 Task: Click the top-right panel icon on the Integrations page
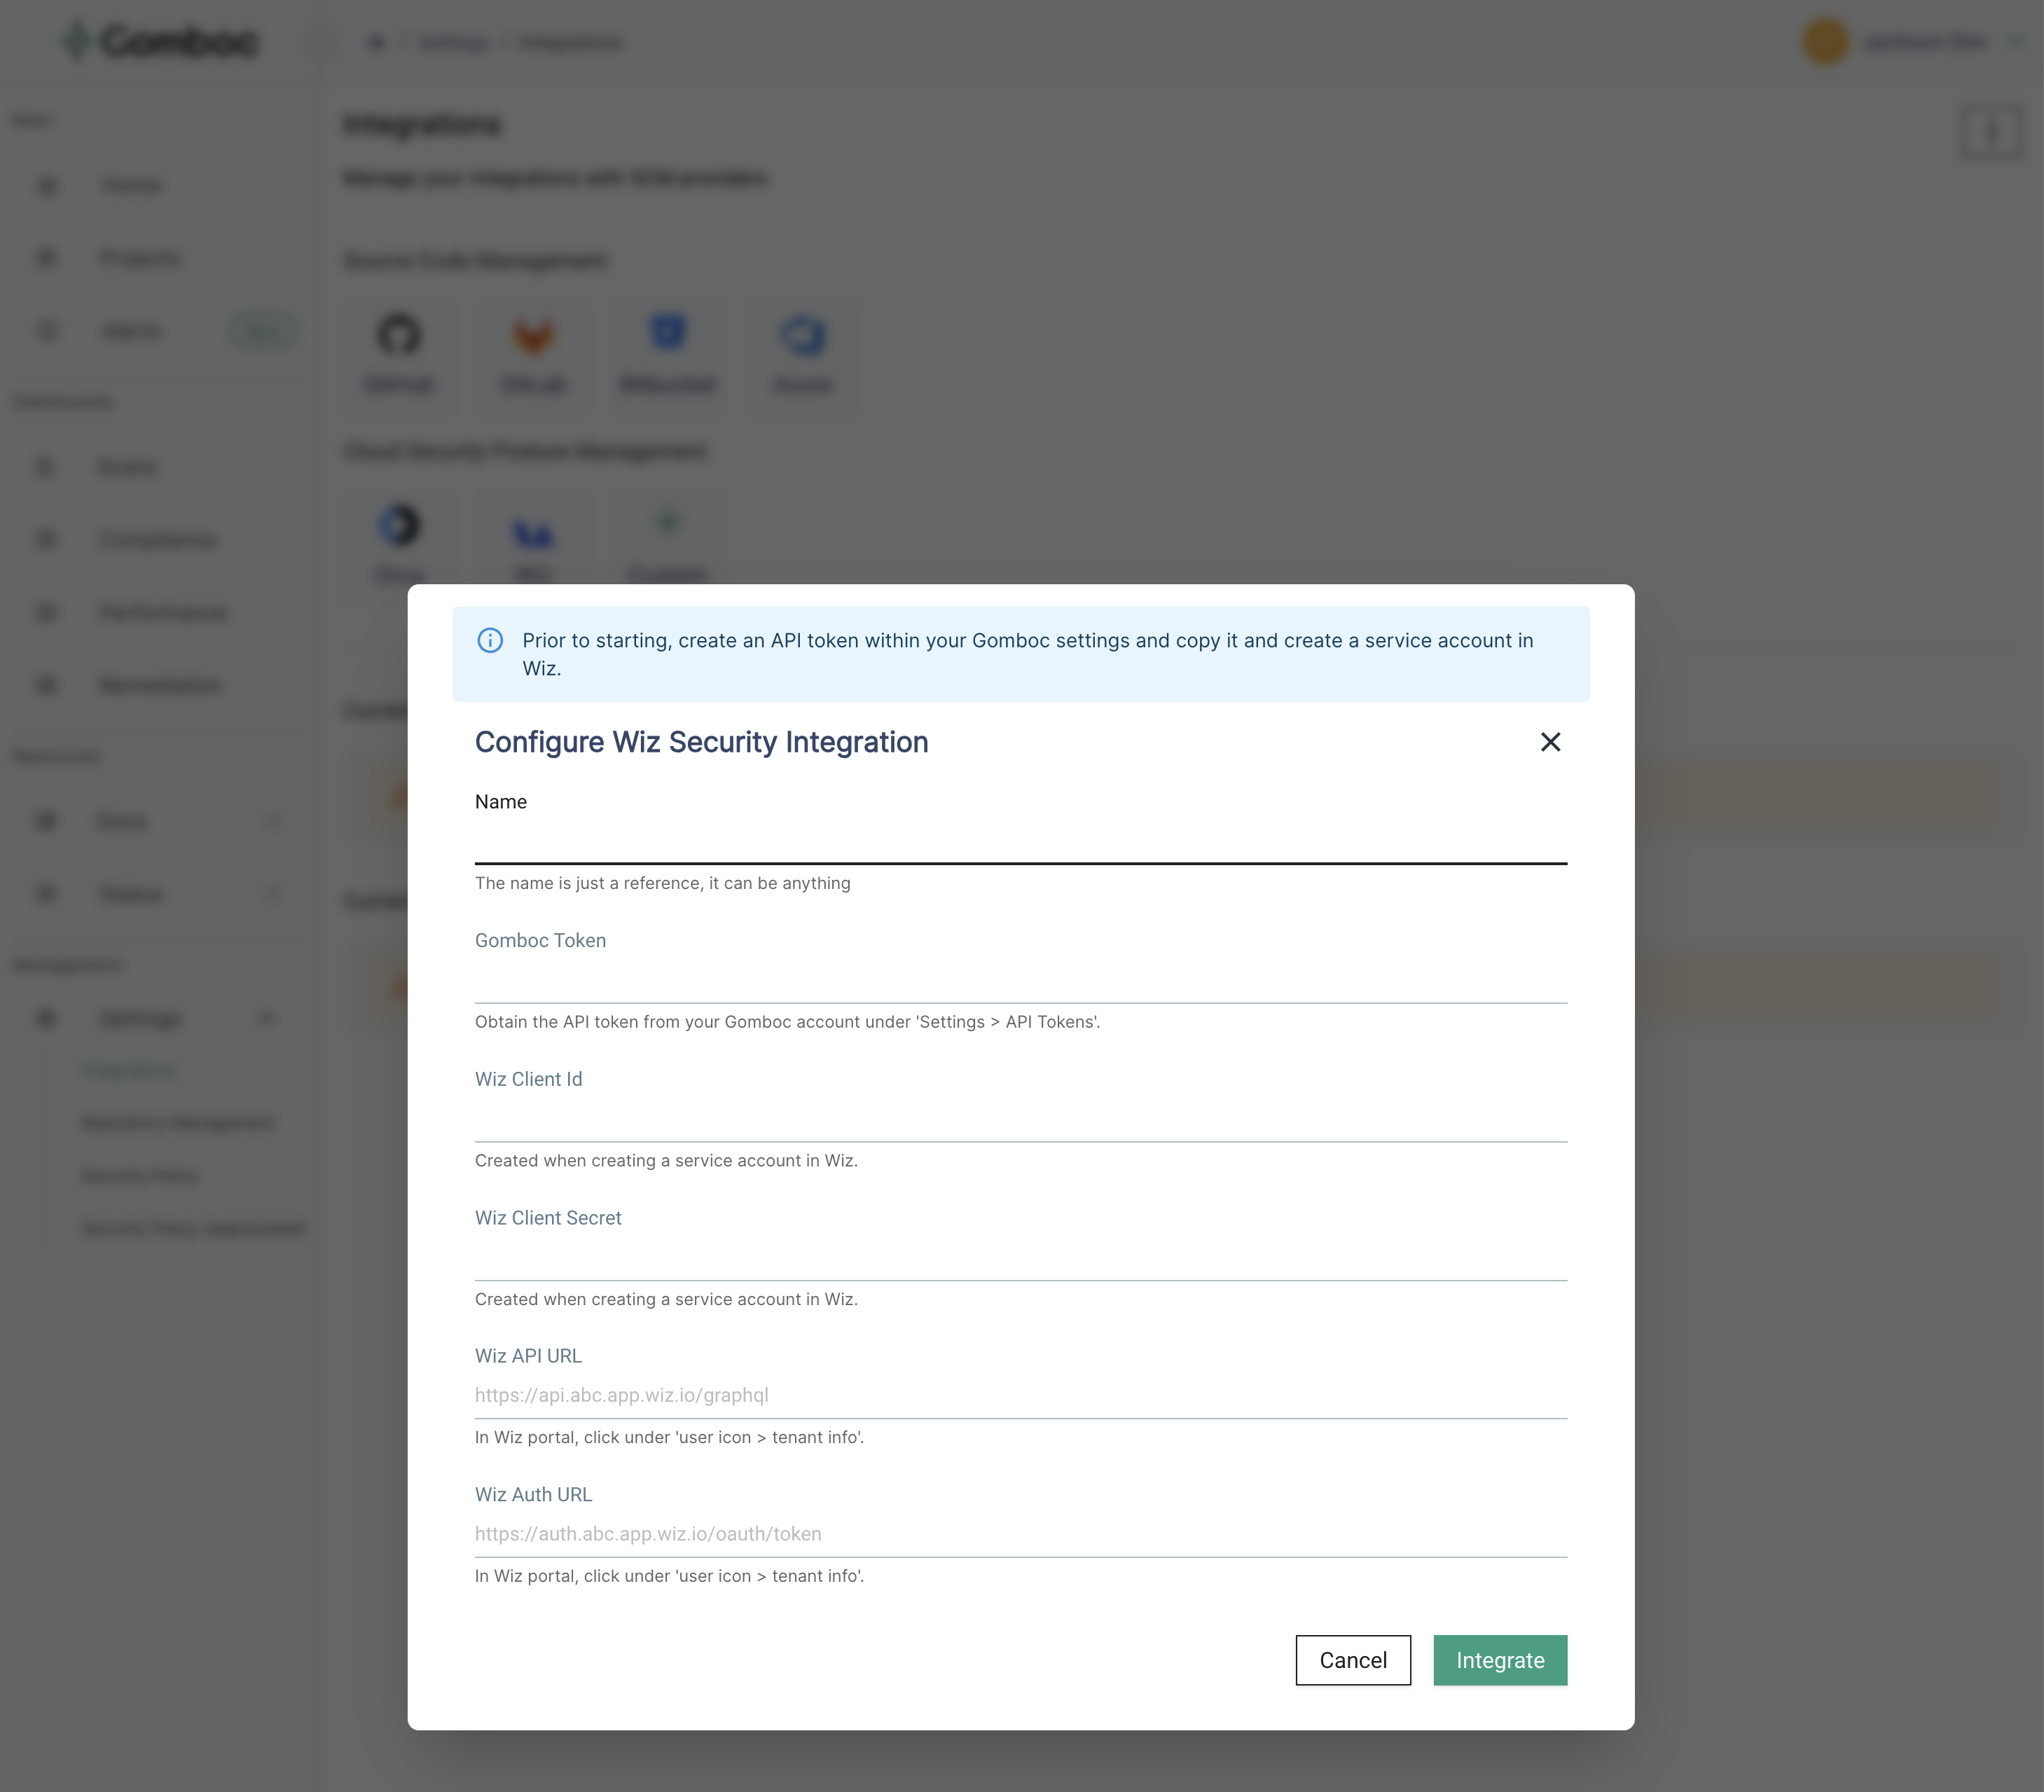pyautogui.click(x=1991, y=131)
